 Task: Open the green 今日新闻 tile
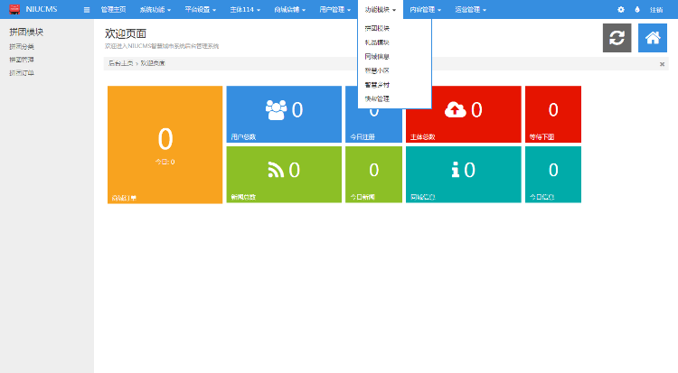[373, 174]
